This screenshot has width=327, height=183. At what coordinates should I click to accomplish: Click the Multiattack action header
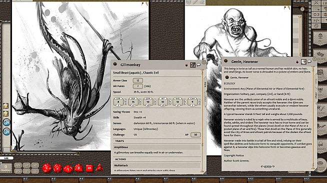[157, 165]
